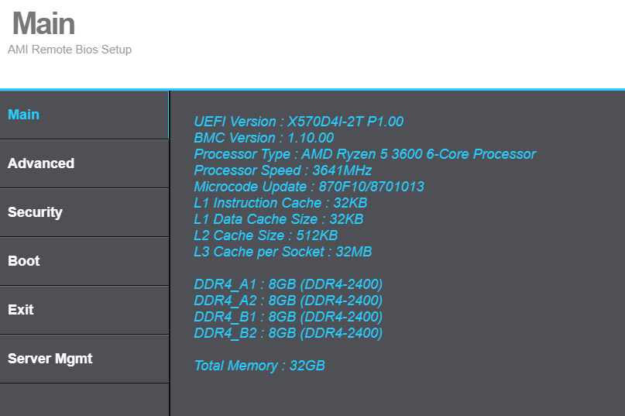625x416 pixels.
Task: Click the L2 Cache Size entry
Action: click(x=266, y=236)
